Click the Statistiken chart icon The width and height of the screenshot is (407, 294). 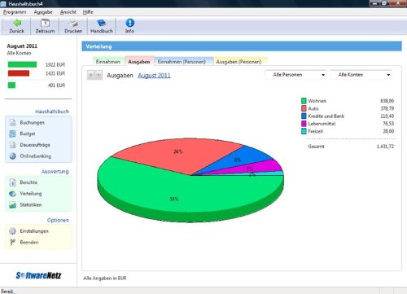pyautogui.click(x=13, y=204)
